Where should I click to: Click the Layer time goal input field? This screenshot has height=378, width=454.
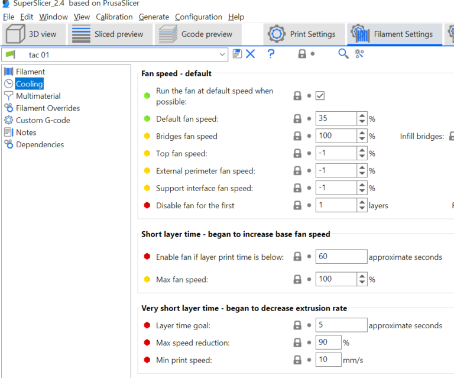click(341, 325)
